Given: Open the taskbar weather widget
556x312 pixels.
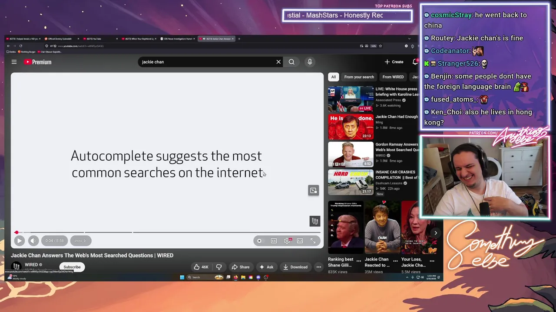Looking at the screenshot, I should point(17,277).
